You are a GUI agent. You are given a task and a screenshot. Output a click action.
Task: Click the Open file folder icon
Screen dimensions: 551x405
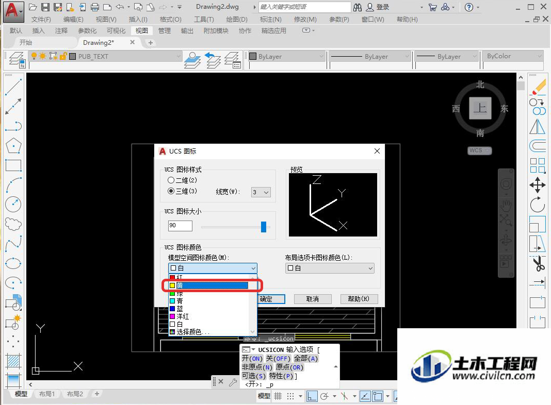(x=33, y=7)
